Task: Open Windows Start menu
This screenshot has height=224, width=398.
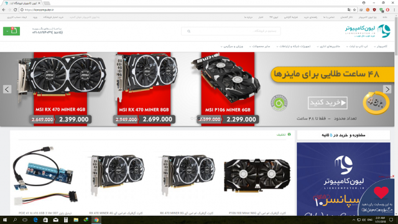Action: pos(5,220)
